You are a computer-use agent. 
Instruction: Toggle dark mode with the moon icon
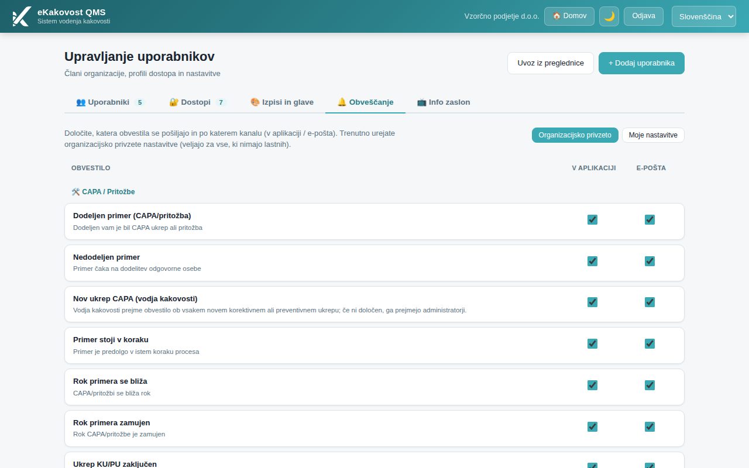pos(609,16)
